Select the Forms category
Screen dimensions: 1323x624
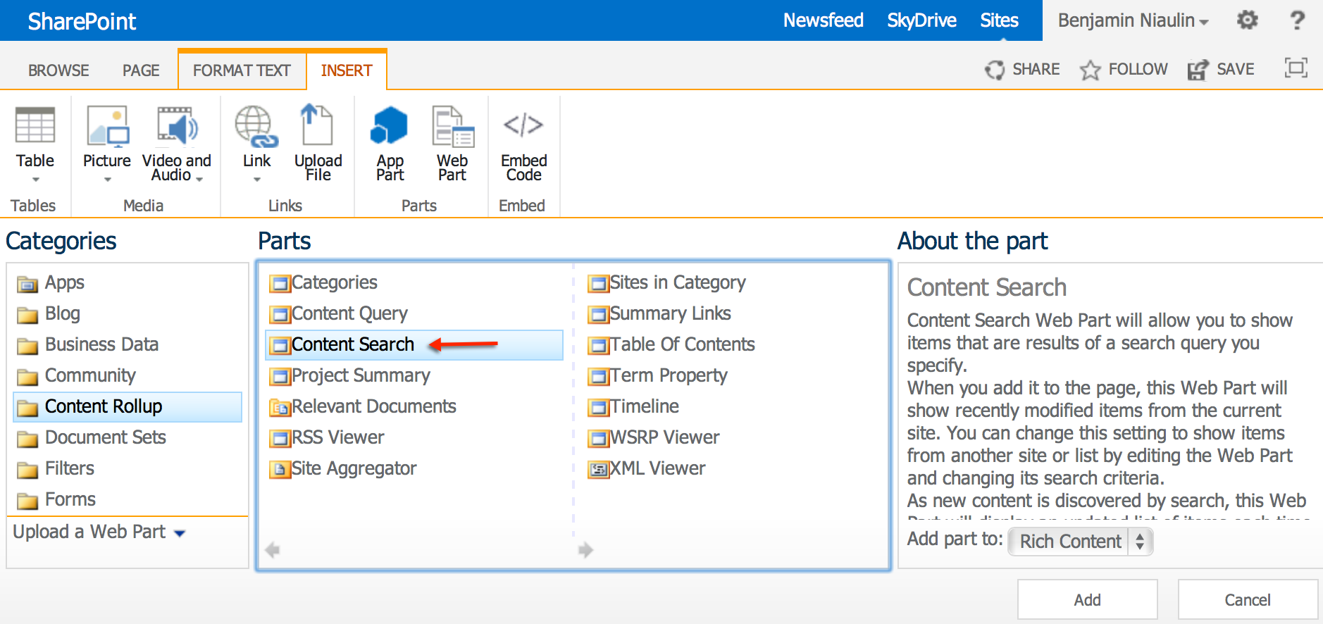click(56, 499)
